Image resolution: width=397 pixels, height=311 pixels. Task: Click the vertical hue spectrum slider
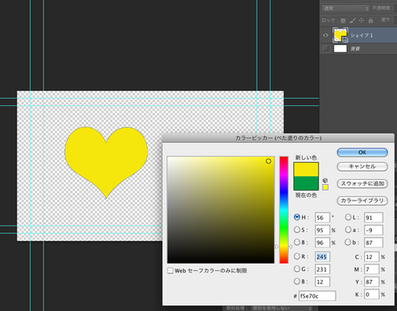tap(284, 210)
